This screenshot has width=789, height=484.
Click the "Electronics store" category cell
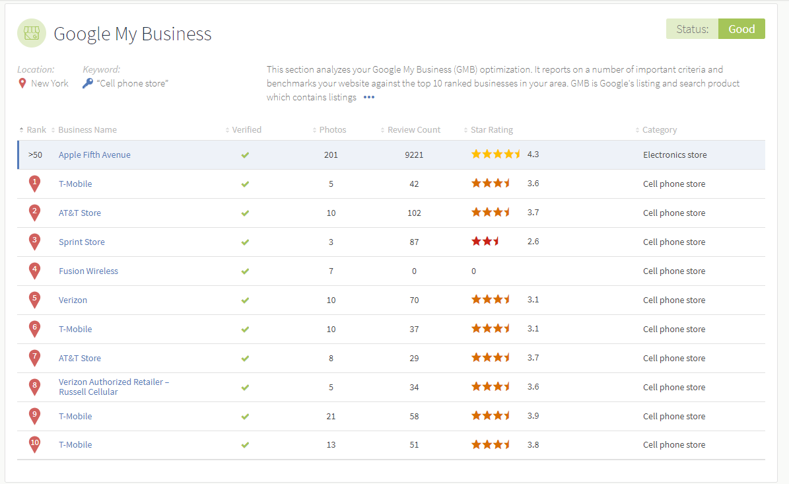pos(675,155)
